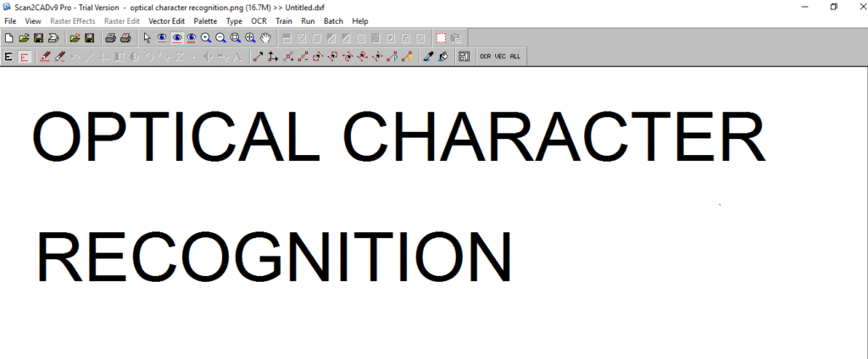Click the layout panel icon beside OCR

[464, 57]
